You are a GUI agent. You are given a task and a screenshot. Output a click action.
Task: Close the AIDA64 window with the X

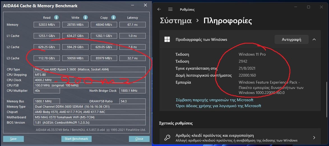coord(145,5)
